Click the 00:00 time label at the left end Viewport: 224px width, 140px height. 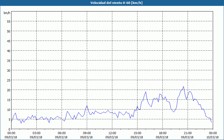click(x=11, y=133)
